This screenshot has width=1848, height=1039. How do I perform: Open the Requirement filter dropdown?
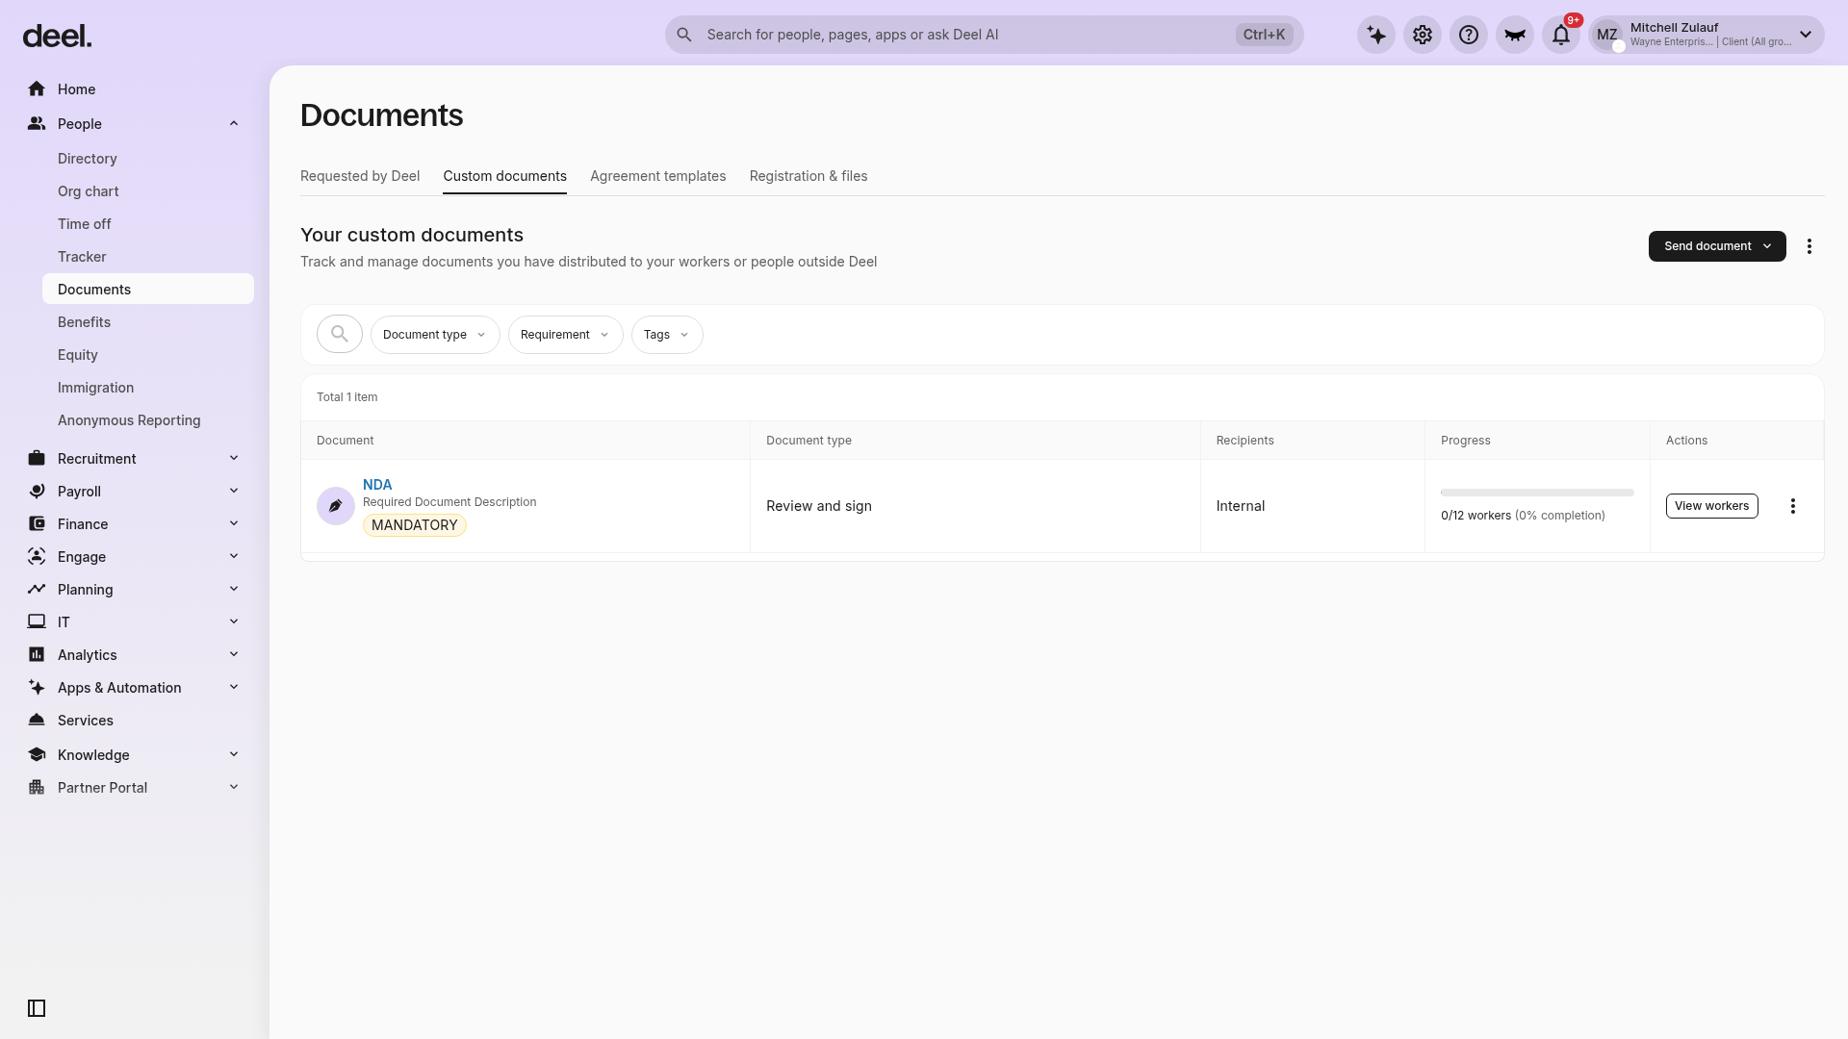pos(566,335)
